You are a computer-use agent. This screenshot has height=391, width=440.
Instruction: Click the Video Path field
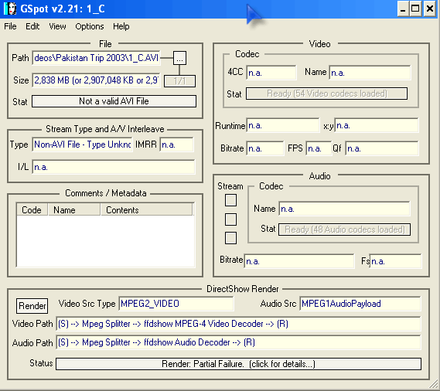(238, 324)
